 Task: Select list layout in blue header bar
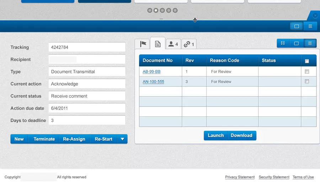(310, 26)
